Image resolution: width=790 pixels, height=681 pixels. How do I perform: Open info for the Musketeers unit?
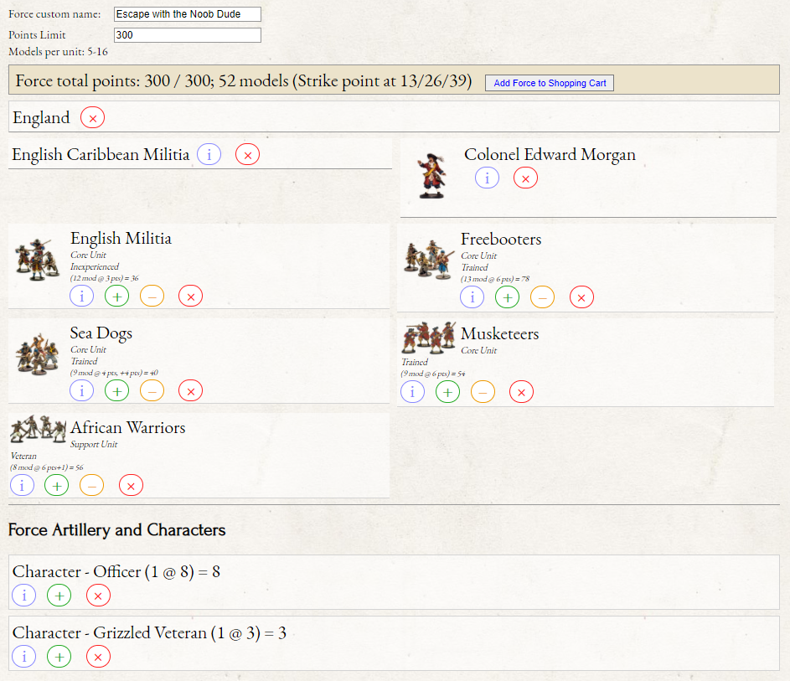412,391
